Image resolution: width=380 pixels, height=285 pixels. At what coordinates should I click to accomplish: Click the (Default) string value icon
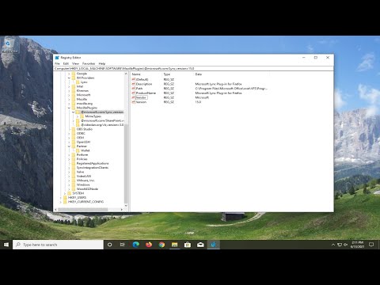pos(134,79)
